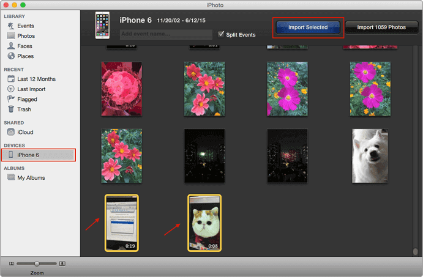Click the small thumbnail zoom-out icon
Screen dimensions: 423x277
12,264
